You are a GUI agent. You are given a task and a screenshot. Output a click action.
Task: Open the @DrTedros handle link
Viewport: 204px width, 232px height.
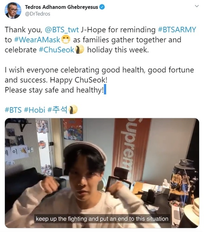tap(38, 14)
